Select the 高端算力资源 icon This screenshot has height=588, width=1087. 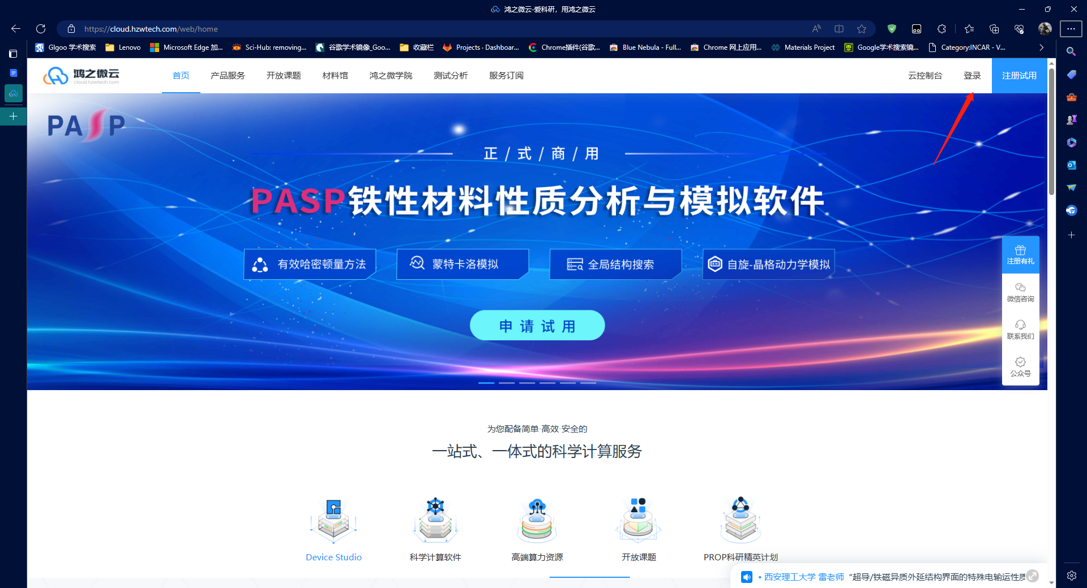(537, 520)
